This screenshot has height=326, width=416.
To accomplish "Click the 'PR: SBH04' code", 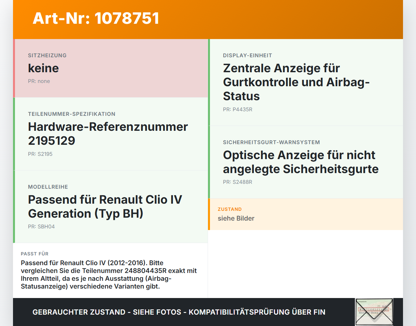I will (x=41, y=226).
